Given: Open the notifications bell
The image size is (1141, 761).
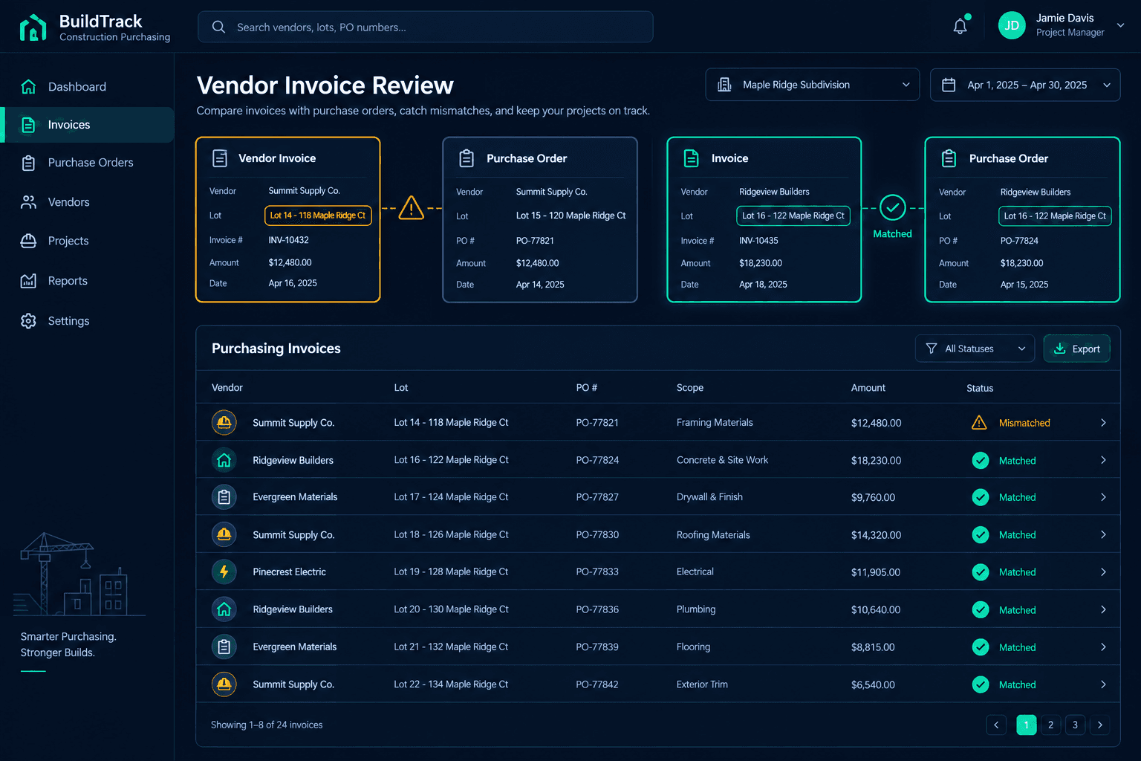Looking at the screenshot, I should pos(960,26).
